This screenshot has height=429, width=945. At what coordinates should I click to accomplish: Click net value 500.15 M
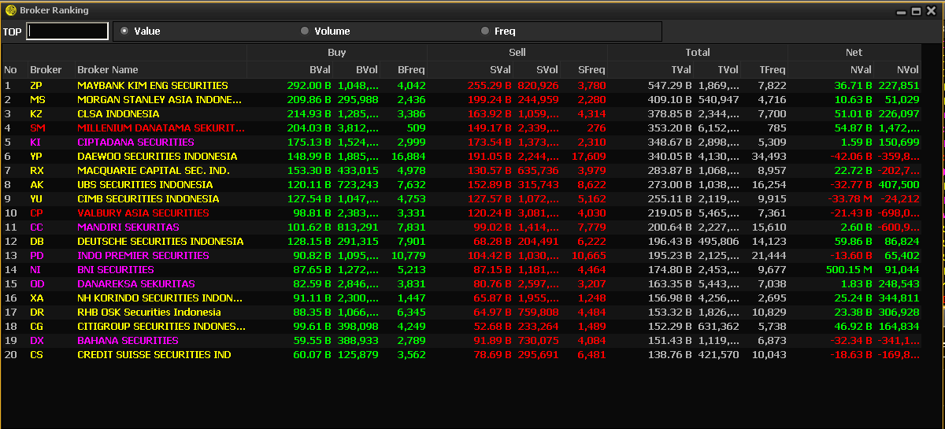pyautogui.click(x=850, y=269)
